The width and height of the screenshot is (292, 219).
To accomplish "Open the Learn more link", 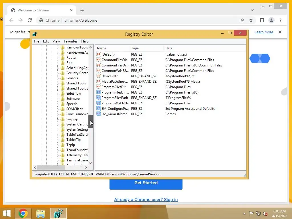I will click(264, 32).
